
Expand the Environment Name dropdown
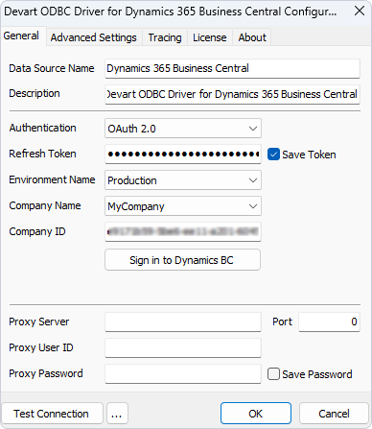[183, 180]
